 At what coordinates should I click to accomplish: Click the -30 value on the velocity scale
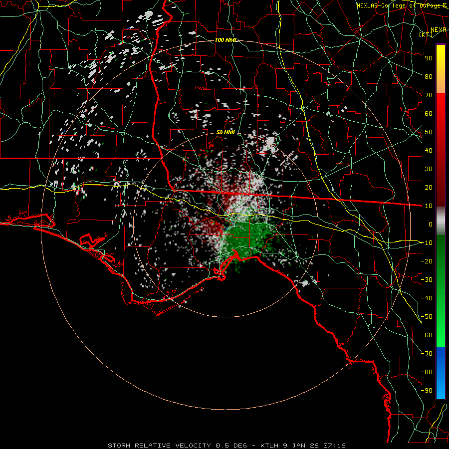[427, 280]
